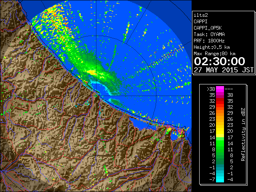This screenshot has height=192, width=256.
Task: Click the 02:30:00 timestamp
Action: click(x=220, y=61)
